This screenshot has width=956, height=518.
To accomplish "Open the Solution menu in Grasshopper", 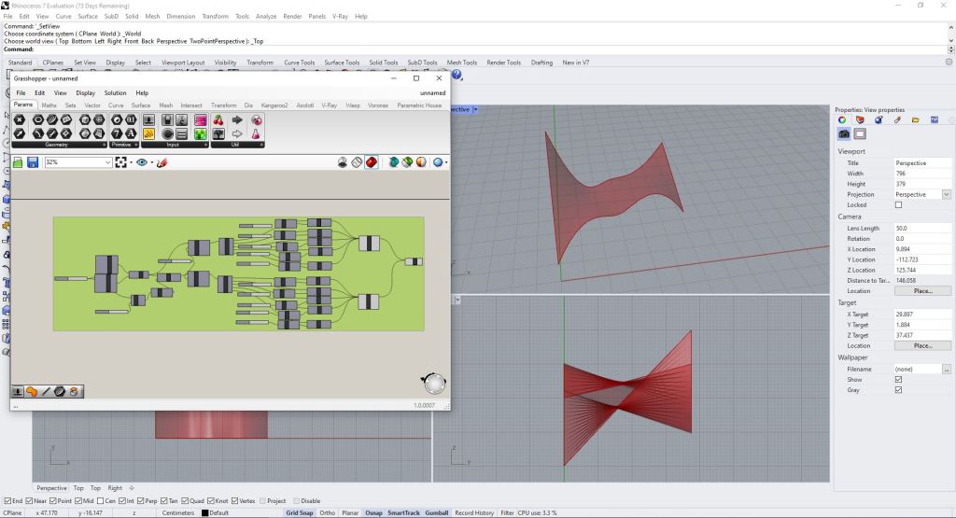I will tap(115, 93).
